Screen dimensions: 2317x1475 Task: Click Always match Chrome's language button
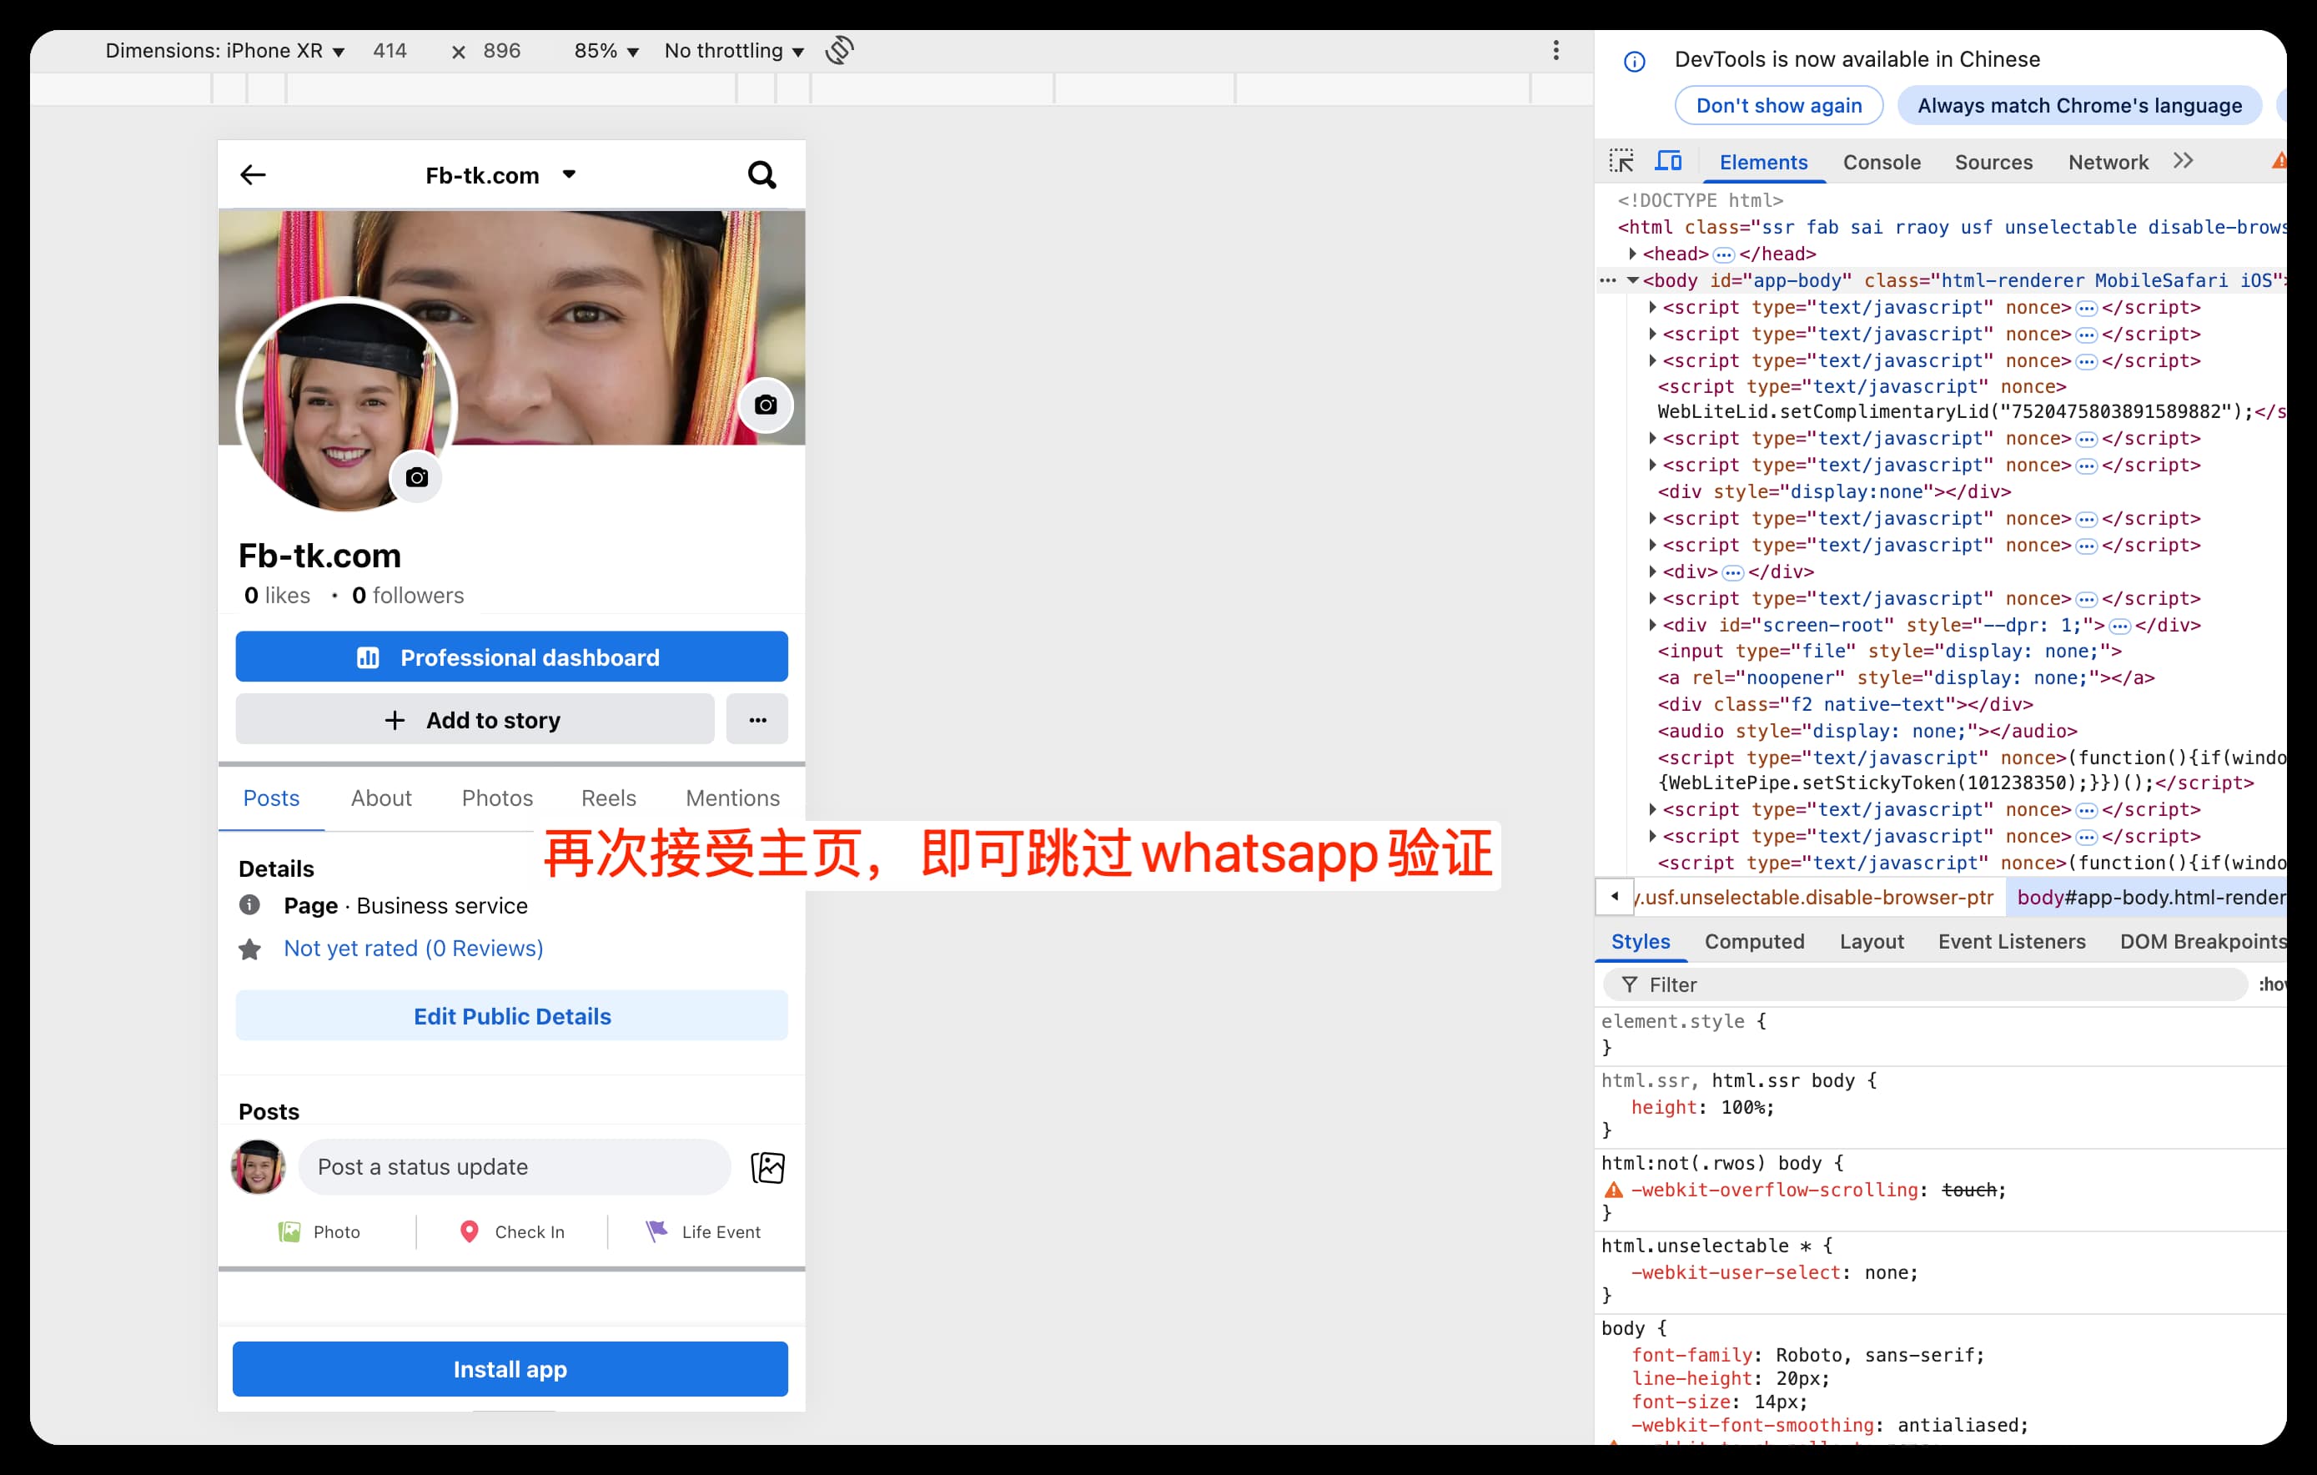coord(2079,106)
